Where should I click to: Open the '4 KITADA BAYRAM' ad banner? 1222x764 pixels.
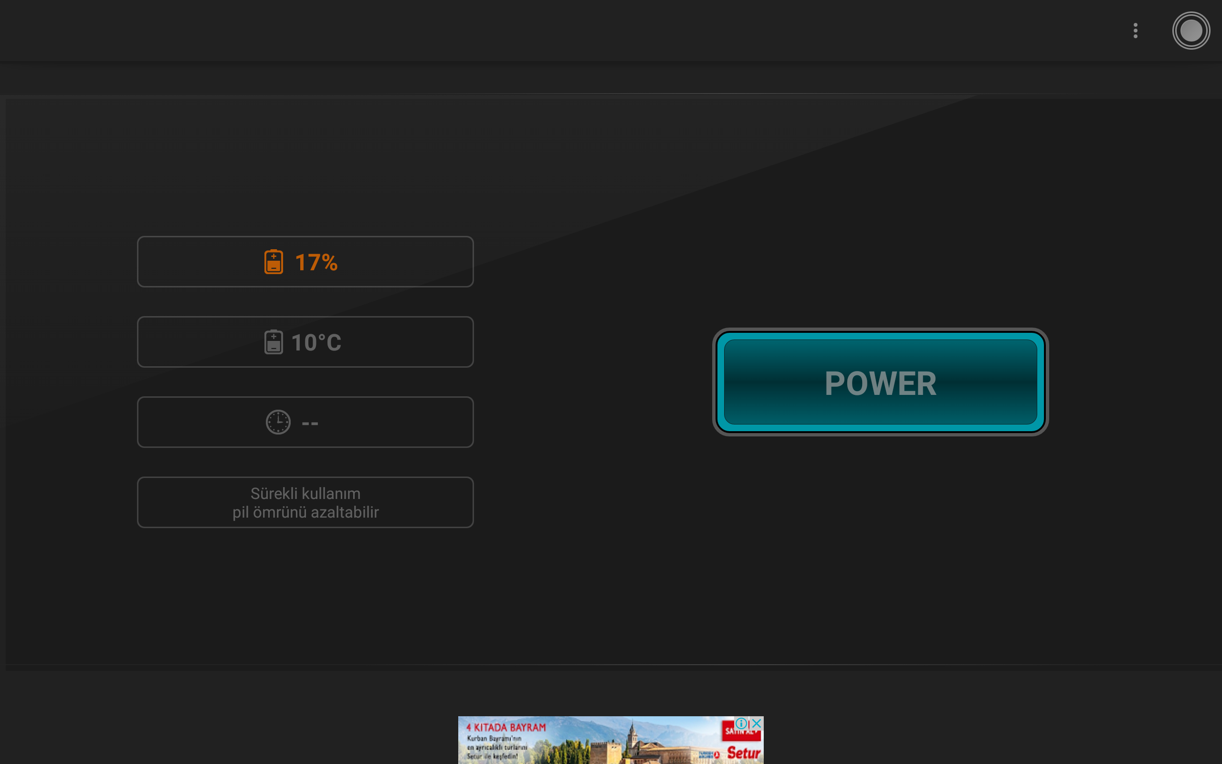(611, 740)
